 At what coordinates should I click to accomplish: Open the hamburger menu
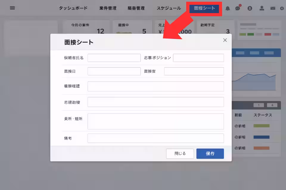(x=12, y=8)
